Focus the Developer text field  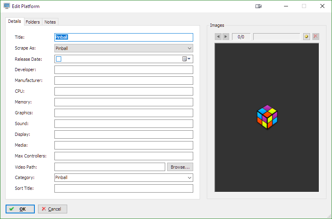click(124, 70)
